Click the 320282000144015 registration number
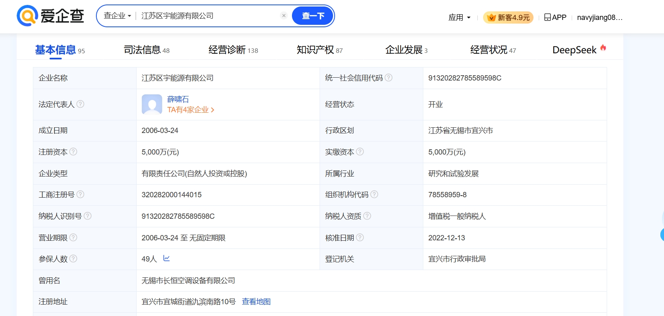 [172, 195]
